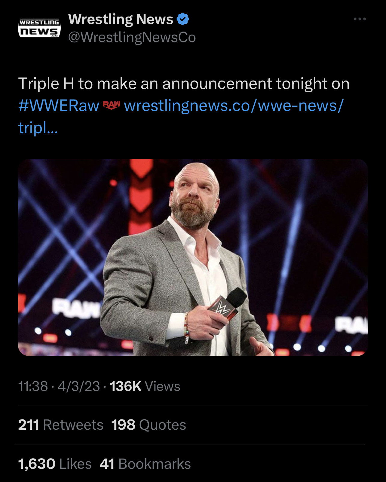386x482 pixels.
Task: Click the 41 Bookmarks count
Action: click(x=145, y=464)
